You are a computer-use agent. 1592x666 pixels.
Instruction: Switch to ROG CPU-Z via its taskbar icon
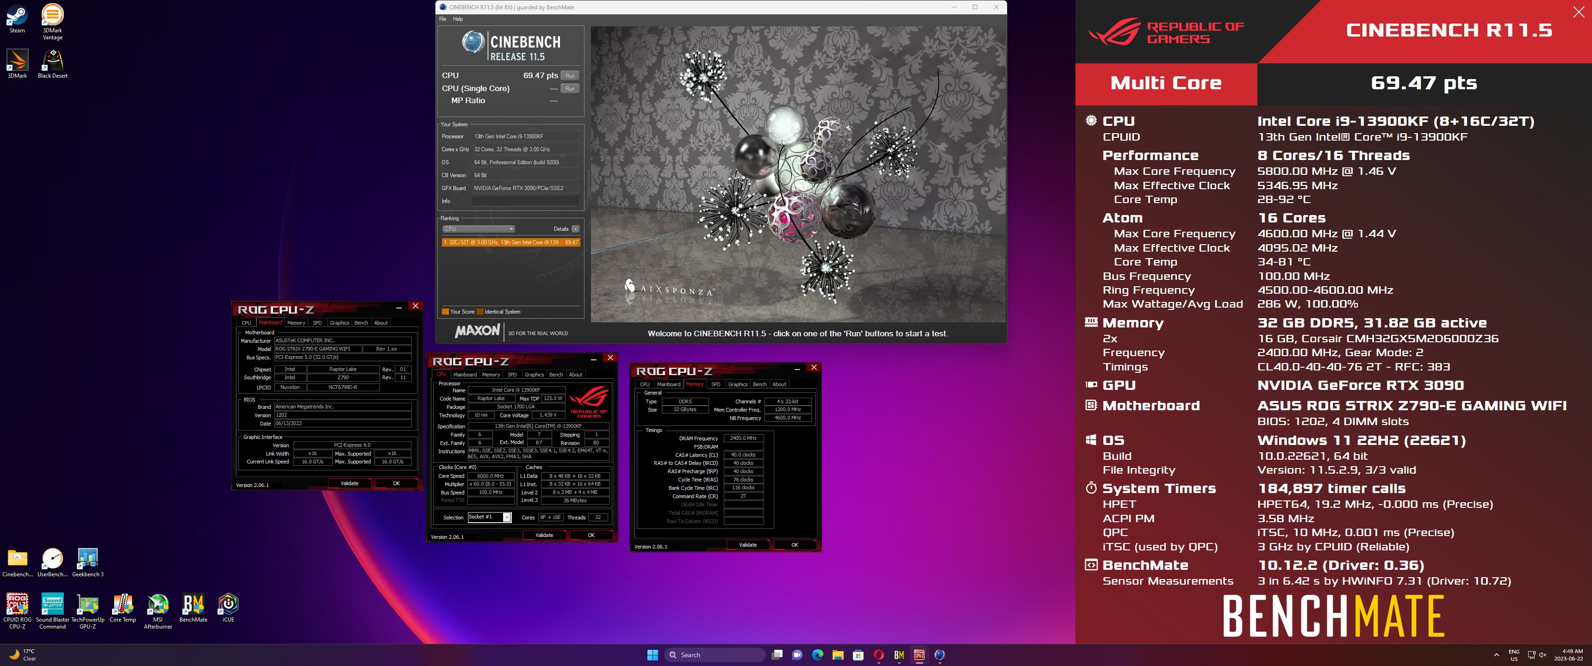pyautogui.click(x=920, y=655)
